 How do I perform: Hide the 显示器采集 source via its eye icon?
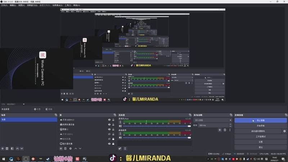click(109, 144)
